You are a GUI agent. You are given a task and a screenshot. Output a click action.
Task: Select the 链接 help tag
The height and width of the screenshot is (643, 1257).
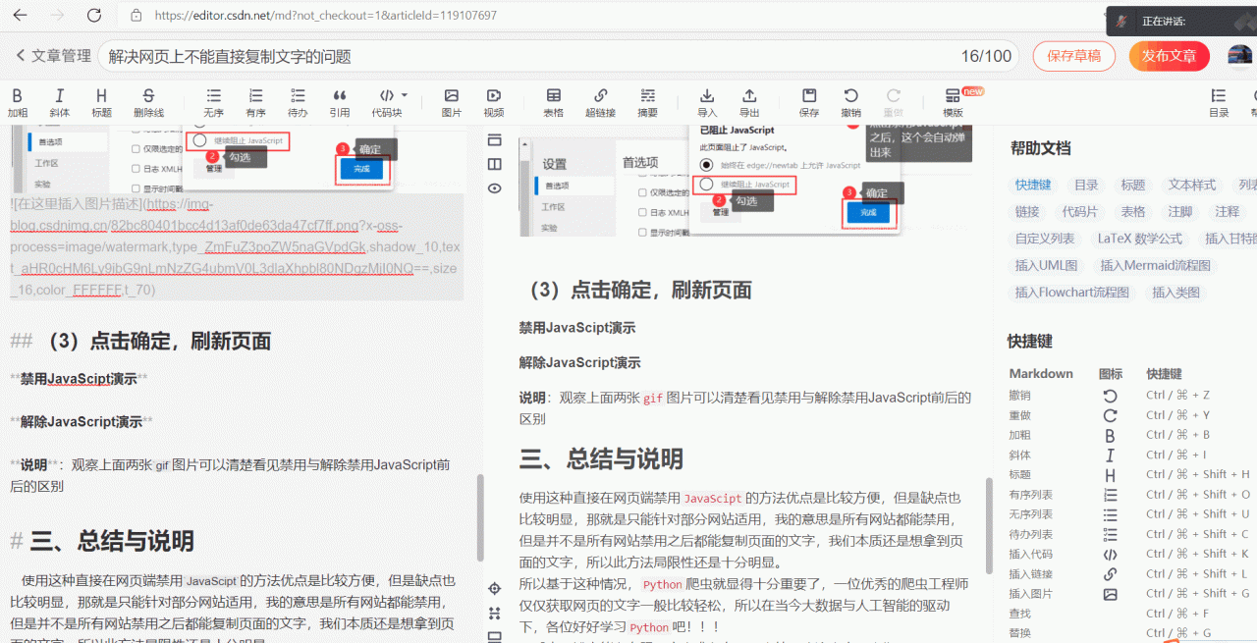[x=1027, y=211]
